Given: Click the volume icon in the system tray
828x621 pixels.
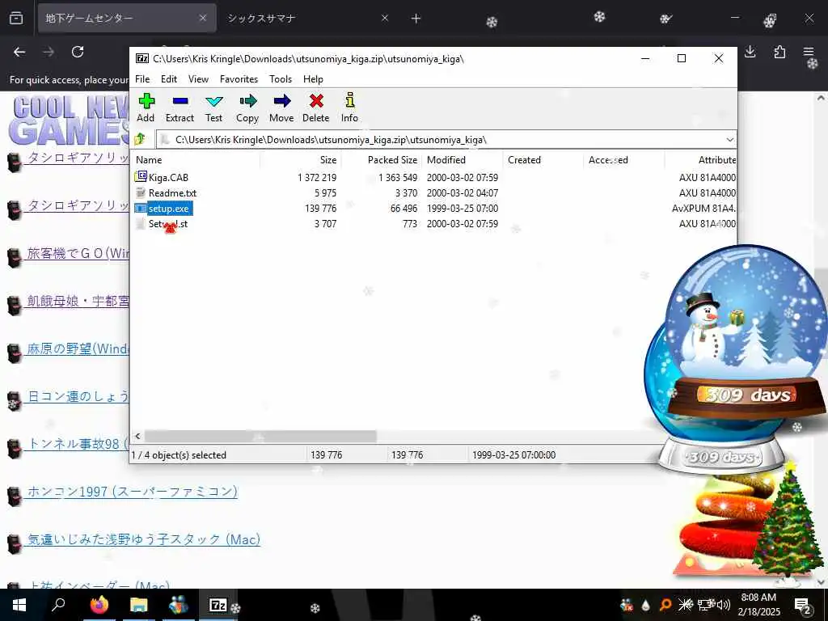Looking at the screenshot, I should click(724, 605).
